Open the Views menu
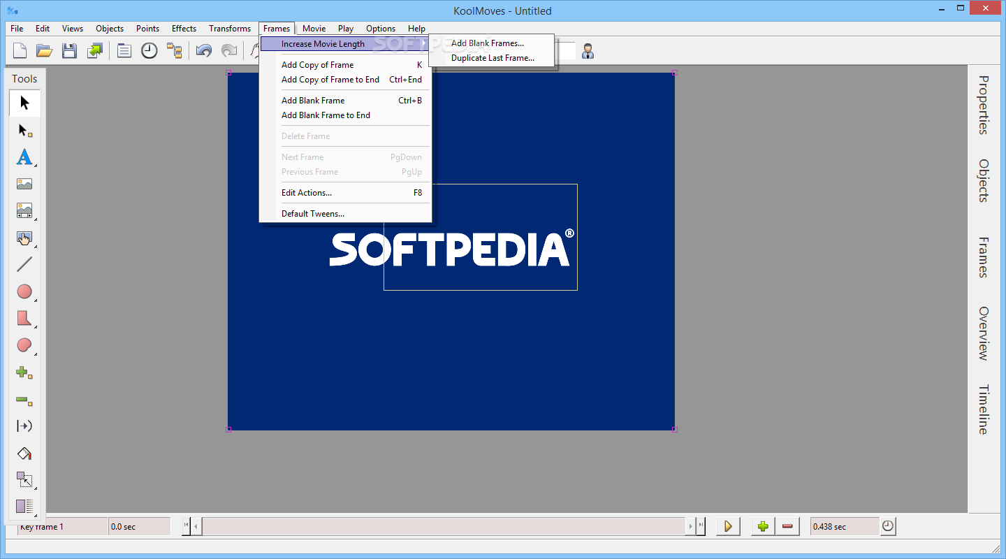The width and height of the screenshot is (1006, 559). pos(73,29)
